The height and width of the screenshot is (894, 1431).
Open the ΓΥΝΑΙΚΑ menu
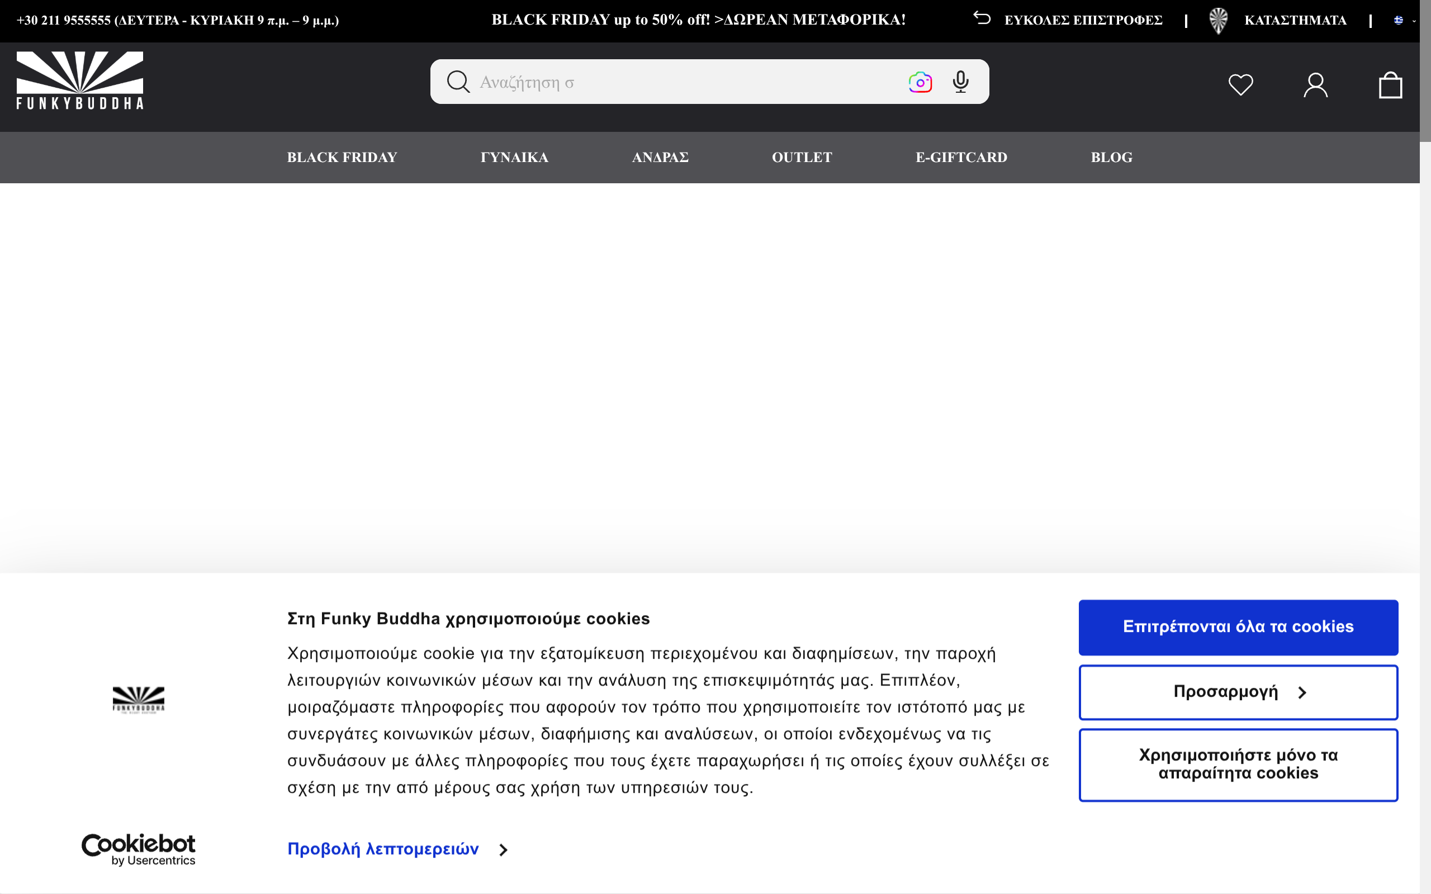coord(514,157)
